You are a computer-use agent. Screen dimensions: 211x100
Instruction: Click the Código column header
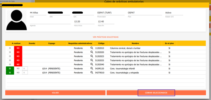coord(101,43)
